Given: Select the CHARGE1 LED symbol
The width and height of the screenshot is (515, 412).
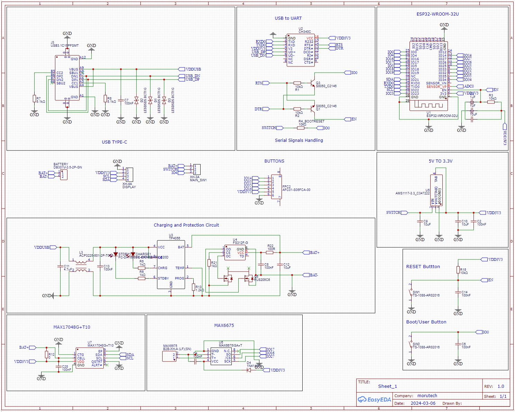Looking at the screenshot, I should click(x=133, y=254).
